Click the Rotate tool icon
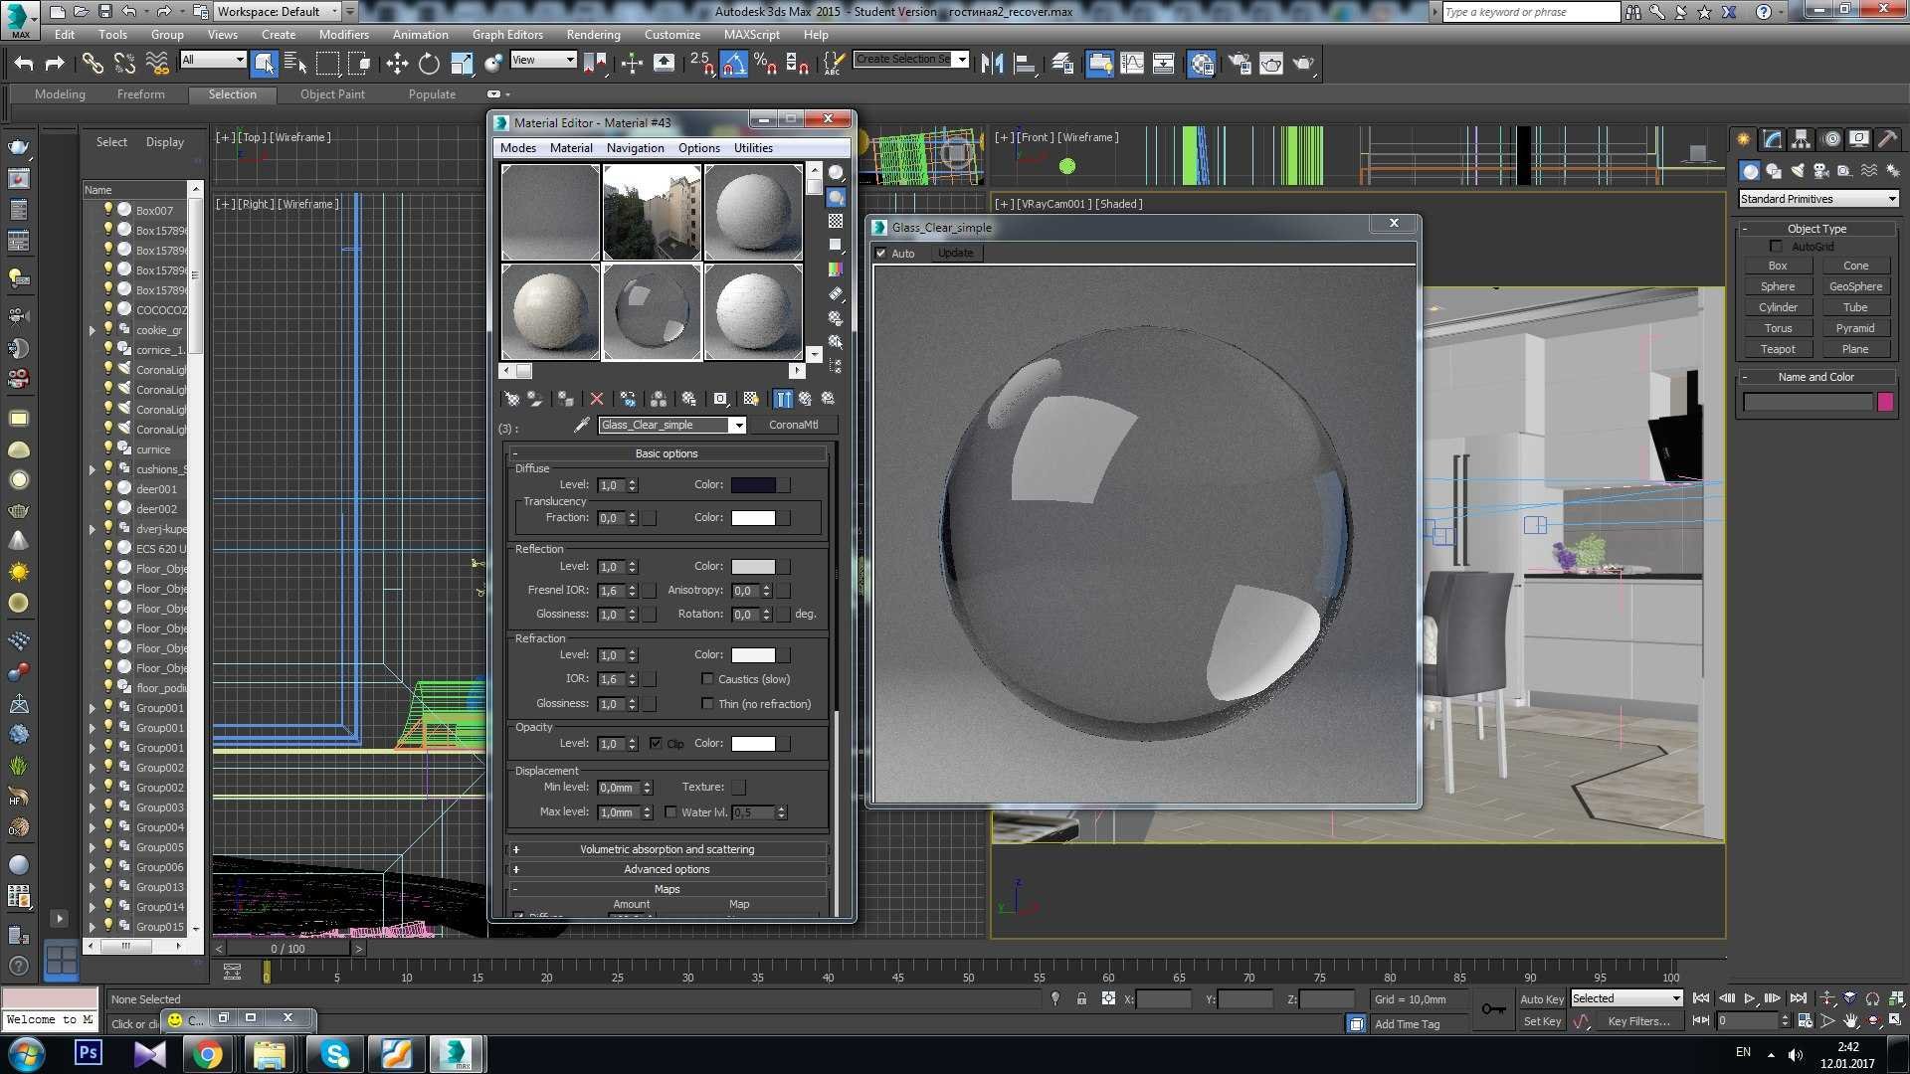Viewport: 1910px width, 1074px height. point(429,64)
